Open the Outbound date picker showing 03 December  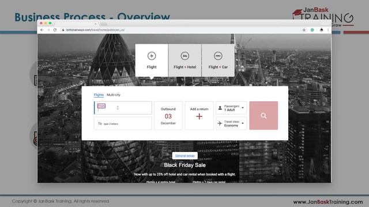(x=168, y=116)
